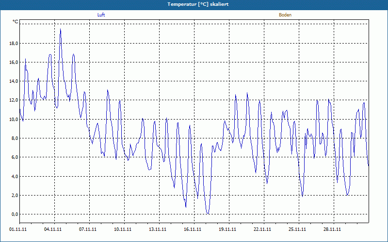Image resolution: width=388 pixels, height=242 pixels.
Task: Click the 13.11.11 date label
Action: [157, 229]
